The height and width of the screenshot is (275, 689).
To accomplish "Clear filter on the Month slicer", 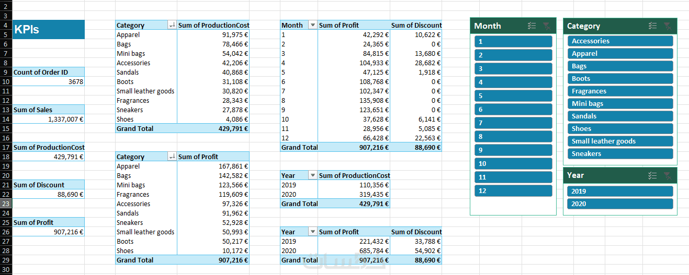I will (547, 26).
